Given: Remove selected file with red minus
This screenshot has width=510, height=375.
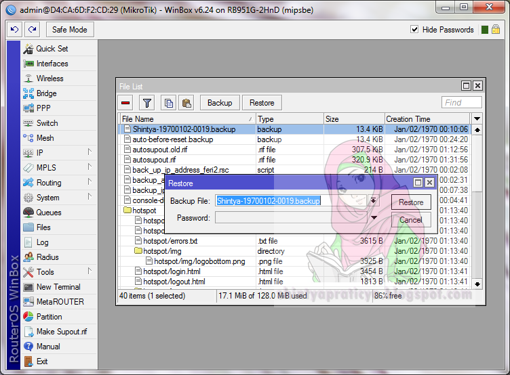Looking at the screenshot, I should pos(125,103).
